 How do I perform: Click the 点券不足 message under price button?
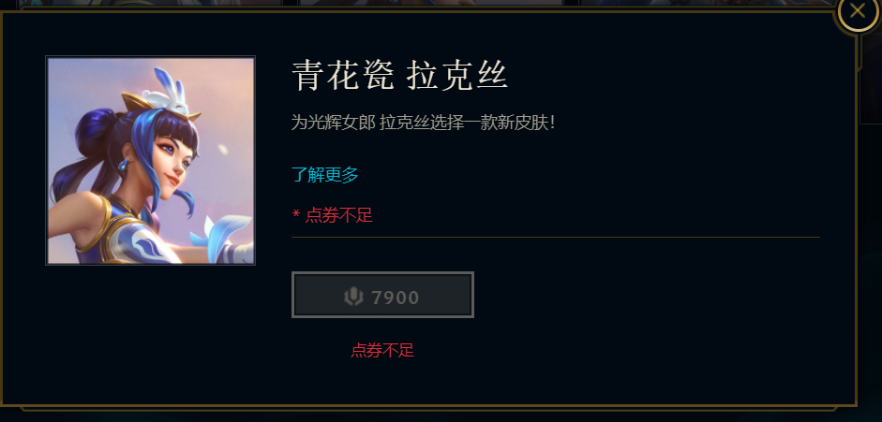coord(382,351)
